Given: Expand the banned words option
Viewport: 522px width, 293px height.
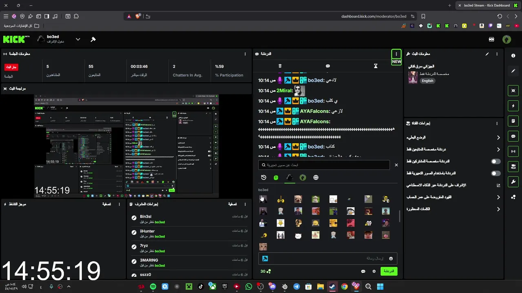Looking at the screenshot, I should [x=453, y=209].
